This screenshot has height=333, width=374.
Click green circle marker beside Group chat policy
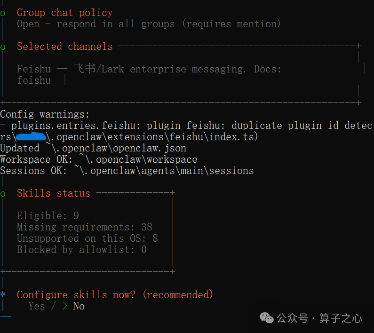click(3, 13)
